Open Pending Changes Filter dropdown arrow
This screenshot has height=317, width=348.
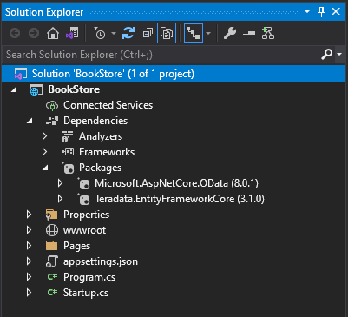[114, 34]
